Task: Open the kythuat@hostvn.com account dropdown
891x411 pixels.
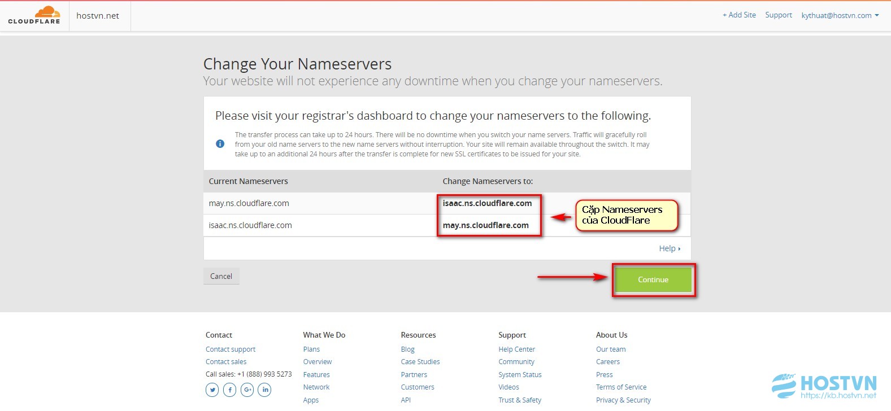Action: coord(840,15)
